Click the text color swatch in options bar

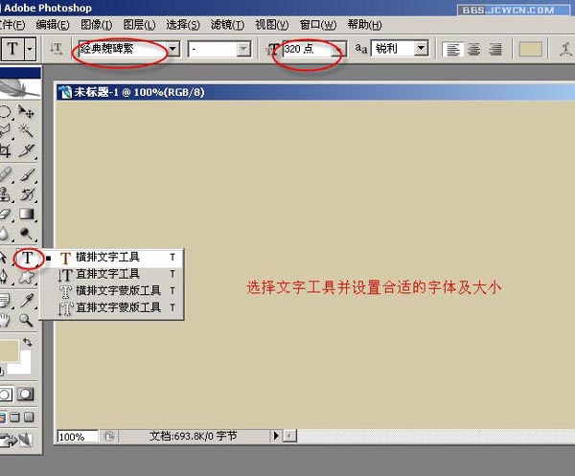[530, 49]
